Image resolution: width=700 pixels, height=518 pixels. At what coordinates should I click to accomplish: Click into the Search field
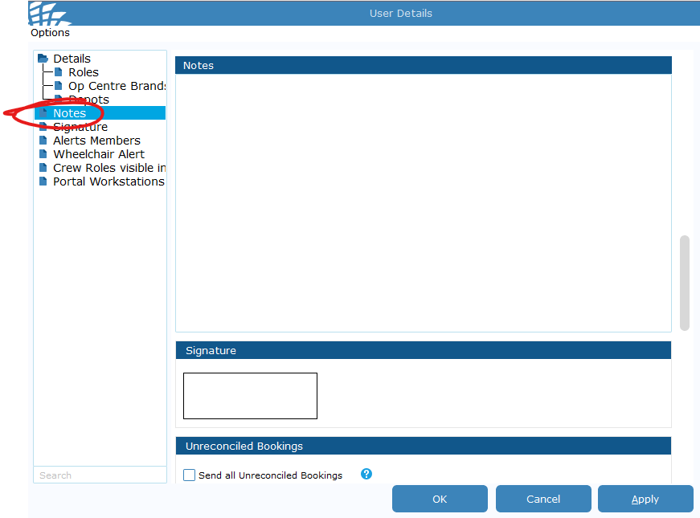[x=100, y=475]
